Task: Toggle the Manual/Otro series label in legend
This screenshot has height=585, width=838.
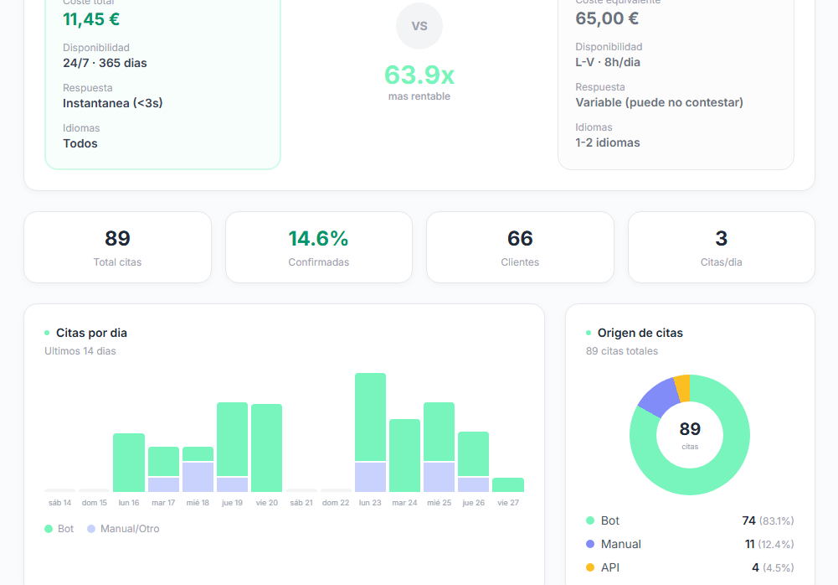Action: pos(130,529)
